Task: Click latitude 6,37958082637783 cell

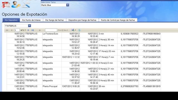Action: tap(128, 87)
